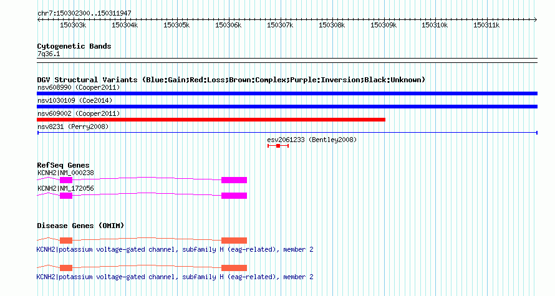This screenshot has width=555, height=296.
Task: Click the RefSeq Genes track heading
Action: click(x=63, y=165)
